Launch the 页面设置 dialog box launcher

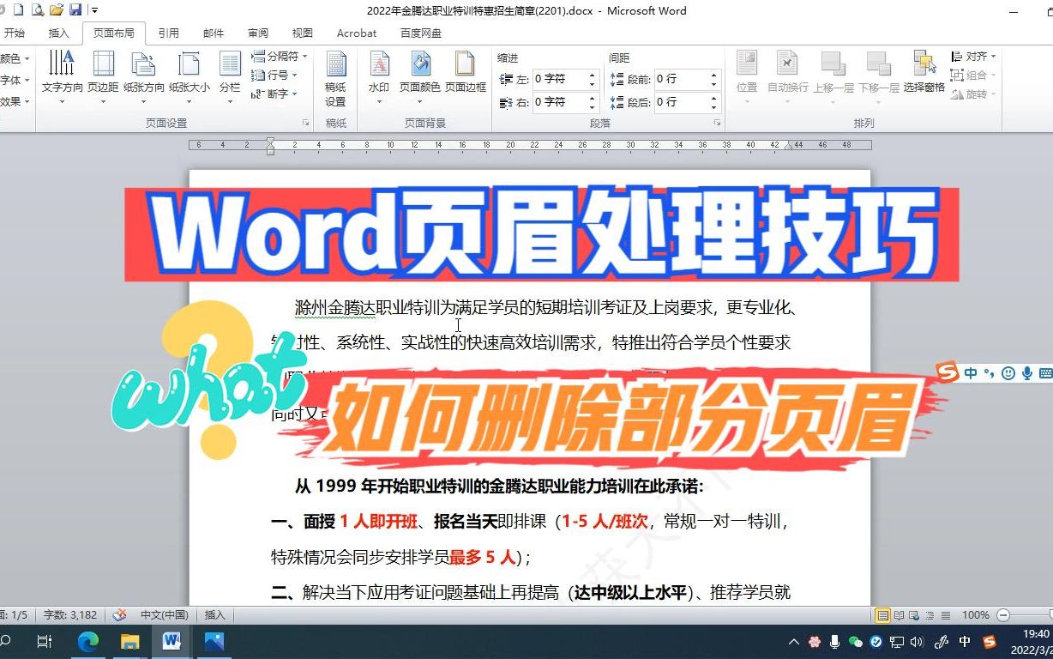tap(306, 123)
